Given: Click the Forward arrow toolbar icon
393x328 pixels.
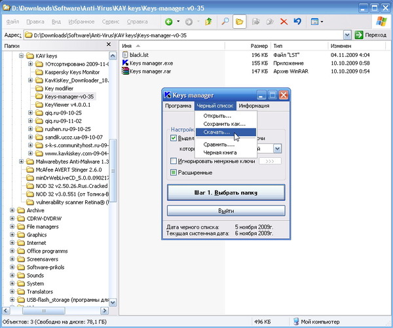Looking at the screenshot, I should click(x=189, y=22).
